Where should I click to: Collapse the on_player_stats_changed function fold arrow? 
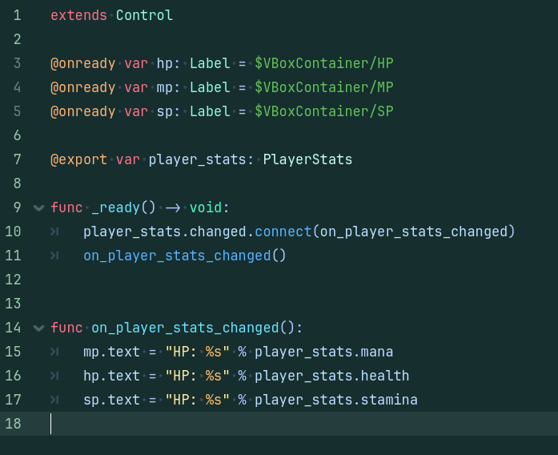tap(38, 328)
